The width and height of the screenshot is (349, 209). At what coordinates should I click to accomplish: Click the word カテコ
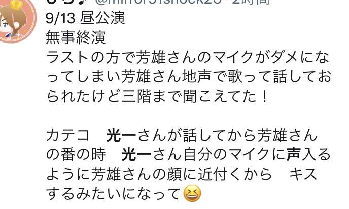[x=68, y=135]
